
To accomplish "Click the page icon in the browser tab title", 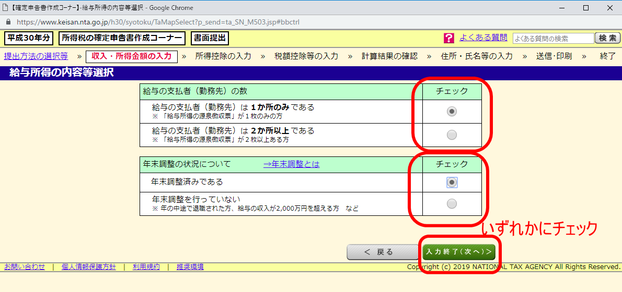I will point(6,8).
